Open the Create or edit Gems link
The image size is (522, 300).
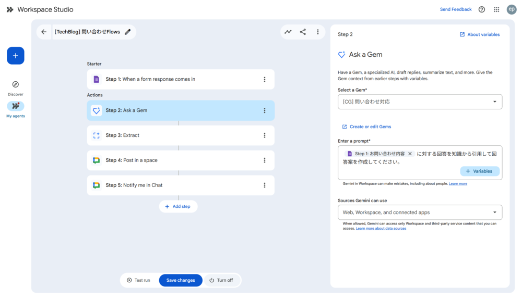pyautogui.click(x=370, y=127)
